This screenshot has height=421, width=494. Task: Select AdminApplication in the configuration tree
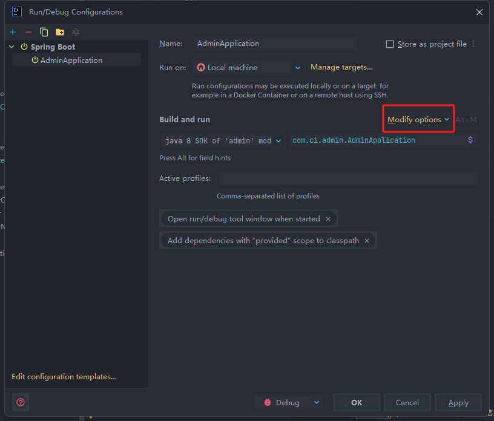tap(71, 60)
